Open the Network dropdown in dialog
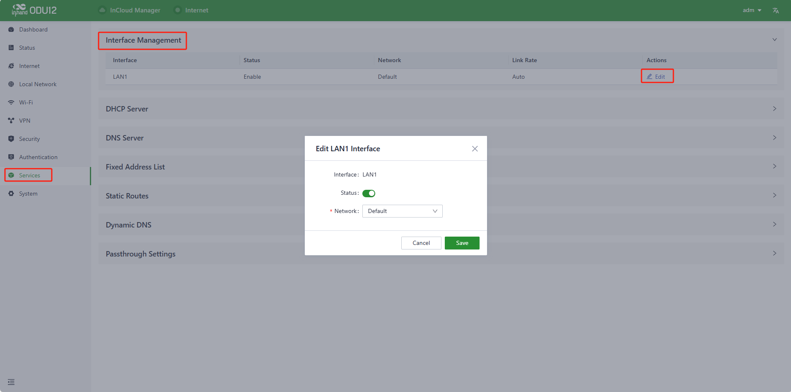This screenshot has height=392, width=791. [402, 211]
